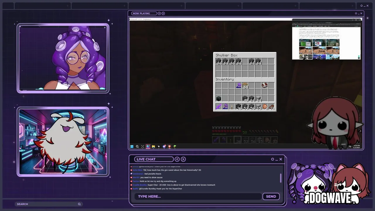This screenshot has width=375, height=211.
Task: Click the SEARCH field at bottom left
Action: [48, 204]
